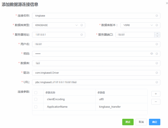Click the 连接名称 kingbase input field
168x128 pixels.
(96, 16)
